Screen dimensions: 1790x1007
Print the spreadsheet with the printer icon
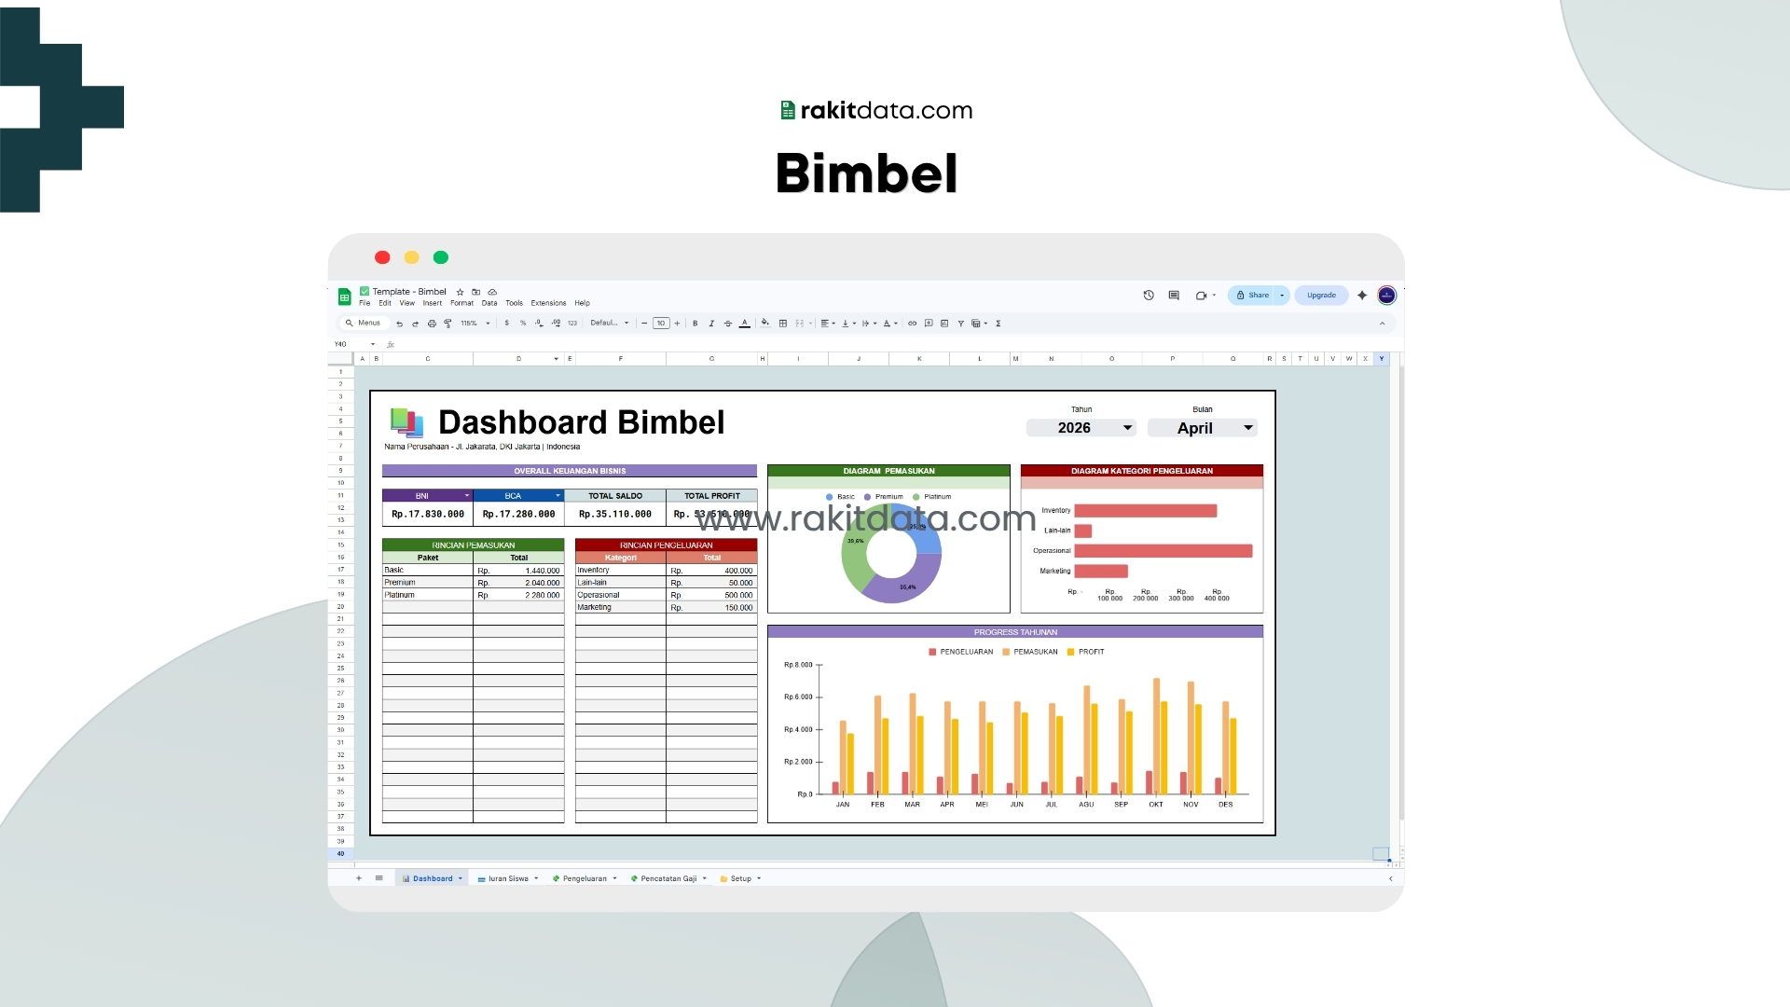pos(432,324)
